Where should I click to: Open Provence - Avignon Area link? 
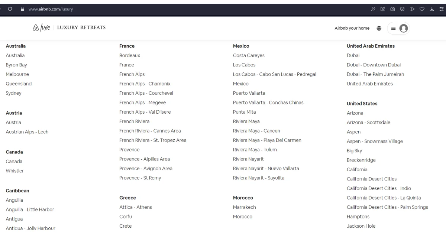(146, 168)
